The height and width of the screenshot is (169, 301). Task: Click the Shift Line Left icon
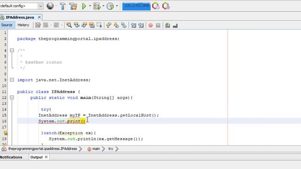tap(134, 25)
